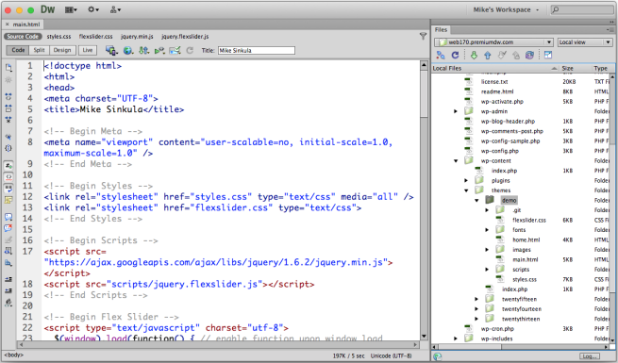Click the code editor vertical scrollbar
Screen dimensions: 618x363
click(424, 200)
